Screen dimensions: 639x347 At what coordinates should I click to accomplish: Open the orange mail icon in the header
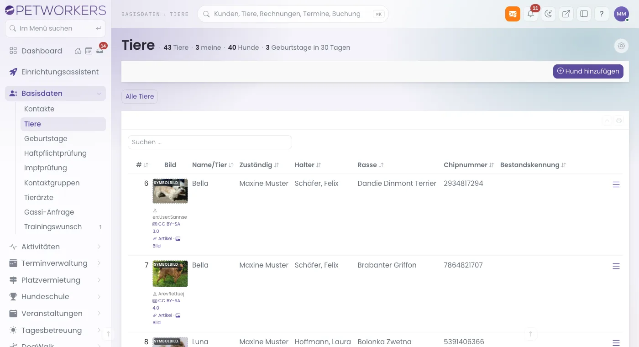pos(513,14)
